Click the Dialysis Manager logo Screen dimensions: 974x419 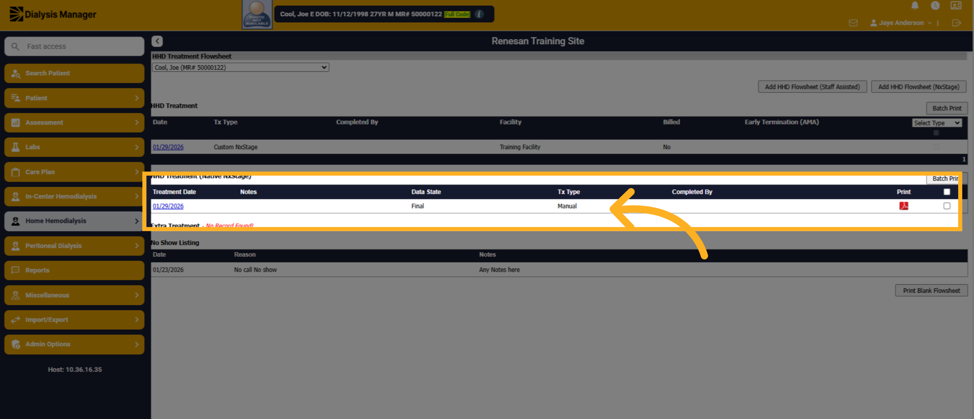click(53, 14)
